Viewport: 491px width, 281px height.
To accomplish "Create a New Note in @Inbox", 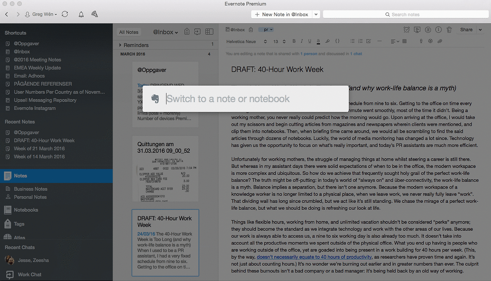I will pos(282,14).
